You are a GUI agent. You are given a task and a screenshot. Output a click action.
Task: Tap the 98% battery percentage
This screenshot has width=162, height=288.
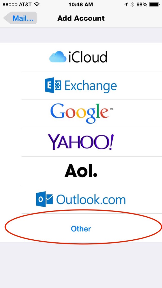click(142, 4)
